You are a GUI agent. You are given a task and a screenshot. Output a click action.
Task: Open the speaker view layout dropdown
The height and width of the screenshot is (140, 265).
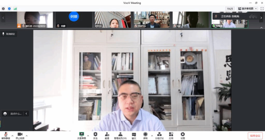247,8
